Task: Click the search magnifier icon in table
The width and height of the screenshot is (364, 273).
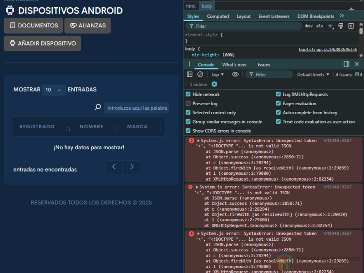Action: click(97, 107)
